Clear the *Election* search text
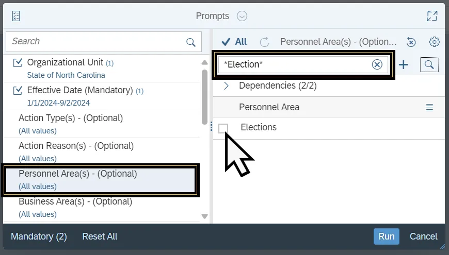 (377, 64)
